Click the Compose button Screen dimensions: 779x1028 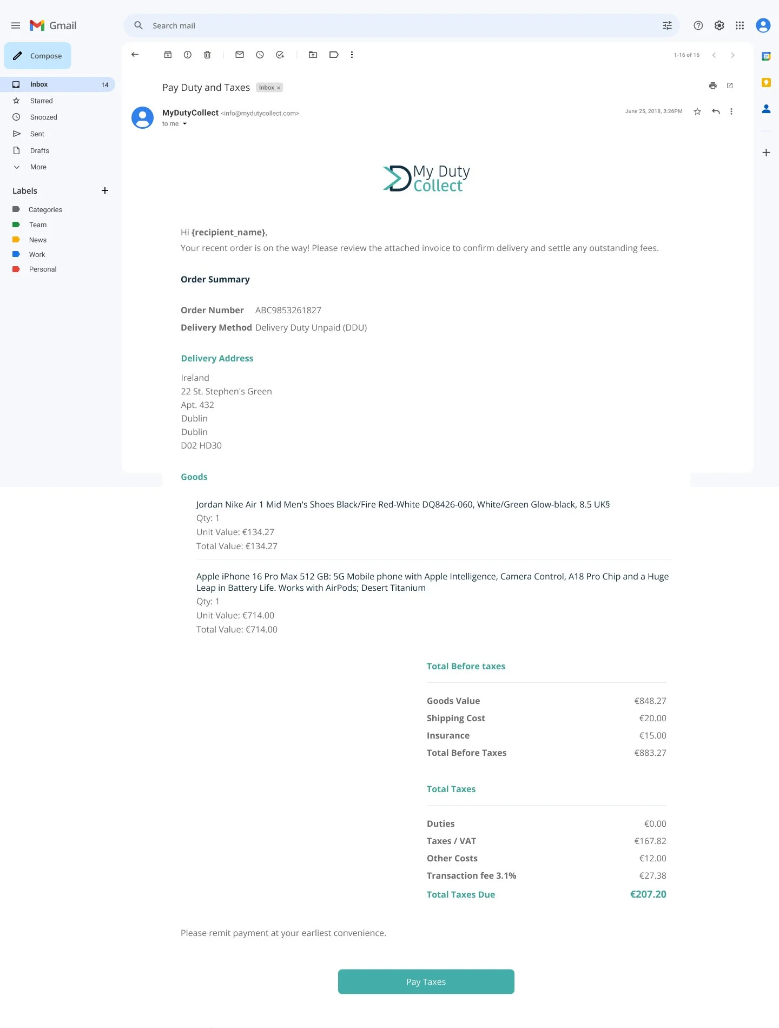tap(38, 56)
